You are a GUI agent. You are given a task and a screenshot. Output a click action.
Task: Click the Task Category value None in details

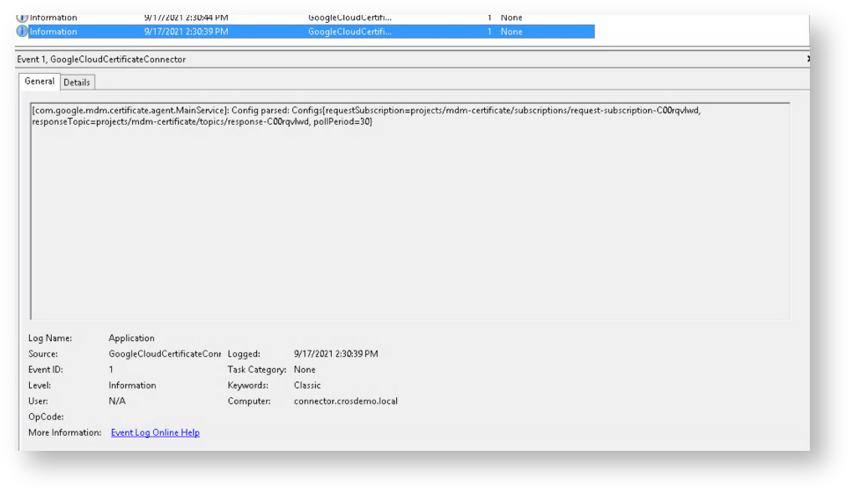coord(305,370)
